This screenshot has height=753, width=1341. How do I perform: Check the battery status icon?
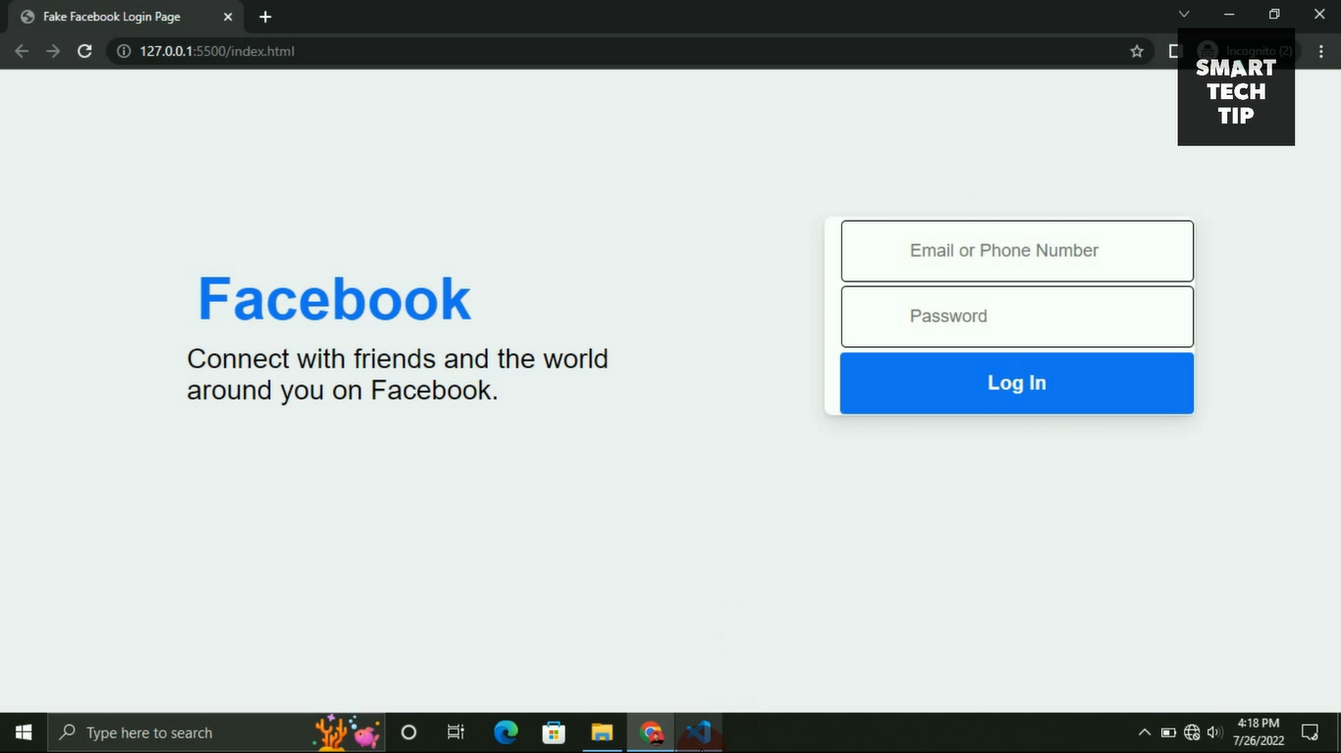point(1168,732)
